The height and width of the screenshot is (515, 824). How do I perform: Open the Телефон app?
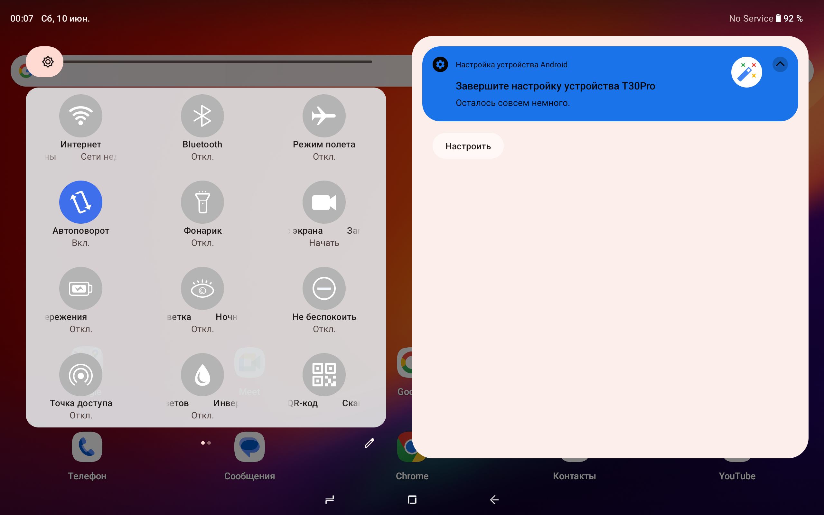click(x=87, y=447)
